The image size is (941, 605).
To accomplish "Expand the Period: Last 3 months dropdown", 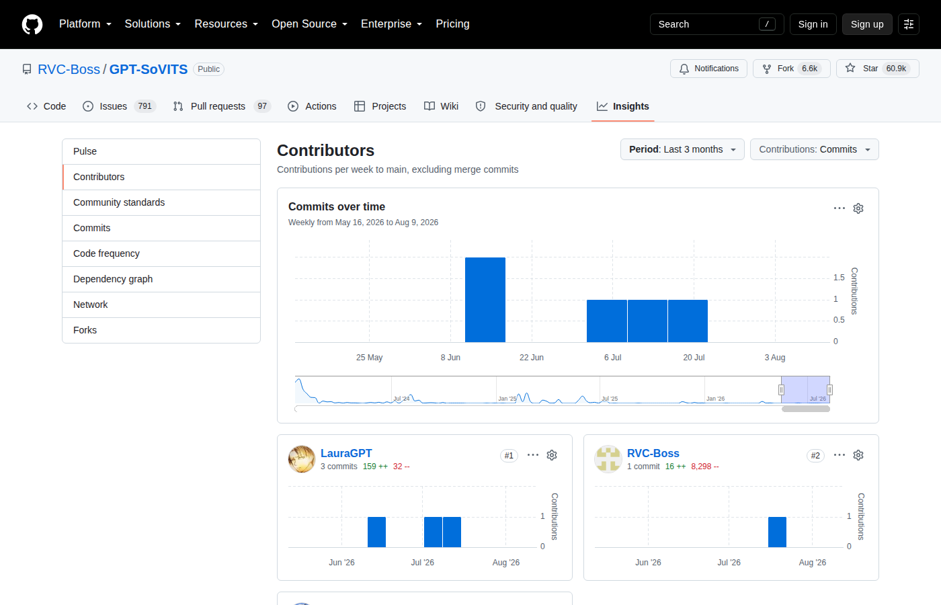I will coord(682,149).
